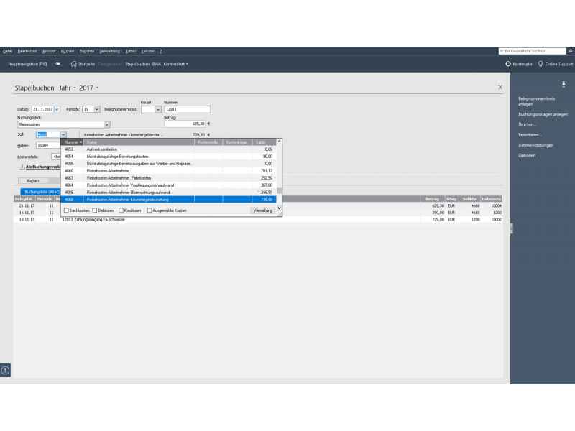Click the Exportieren... link in the sidebar
This screenshot has width=575, height=431.
[530, 134]
